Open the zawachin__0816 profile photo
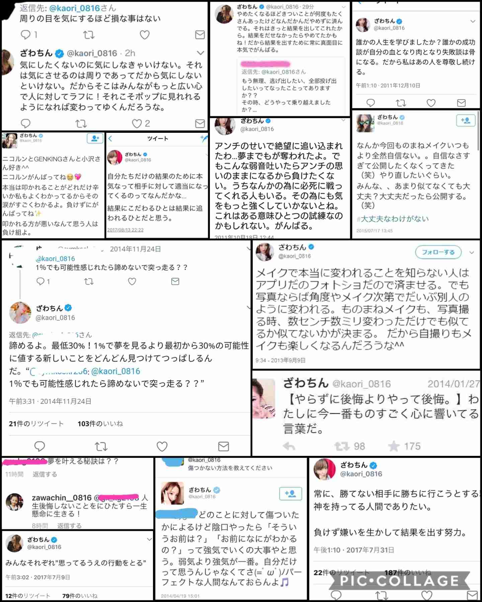Viewport: 482px width, 602px height. point(14,502)
